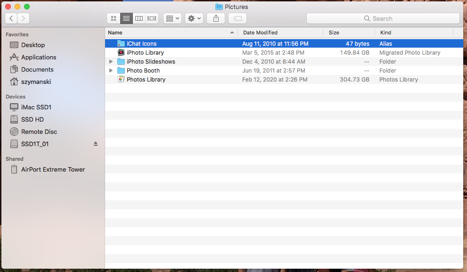Click the SSD HD drive icon

[x=14, y=119]
